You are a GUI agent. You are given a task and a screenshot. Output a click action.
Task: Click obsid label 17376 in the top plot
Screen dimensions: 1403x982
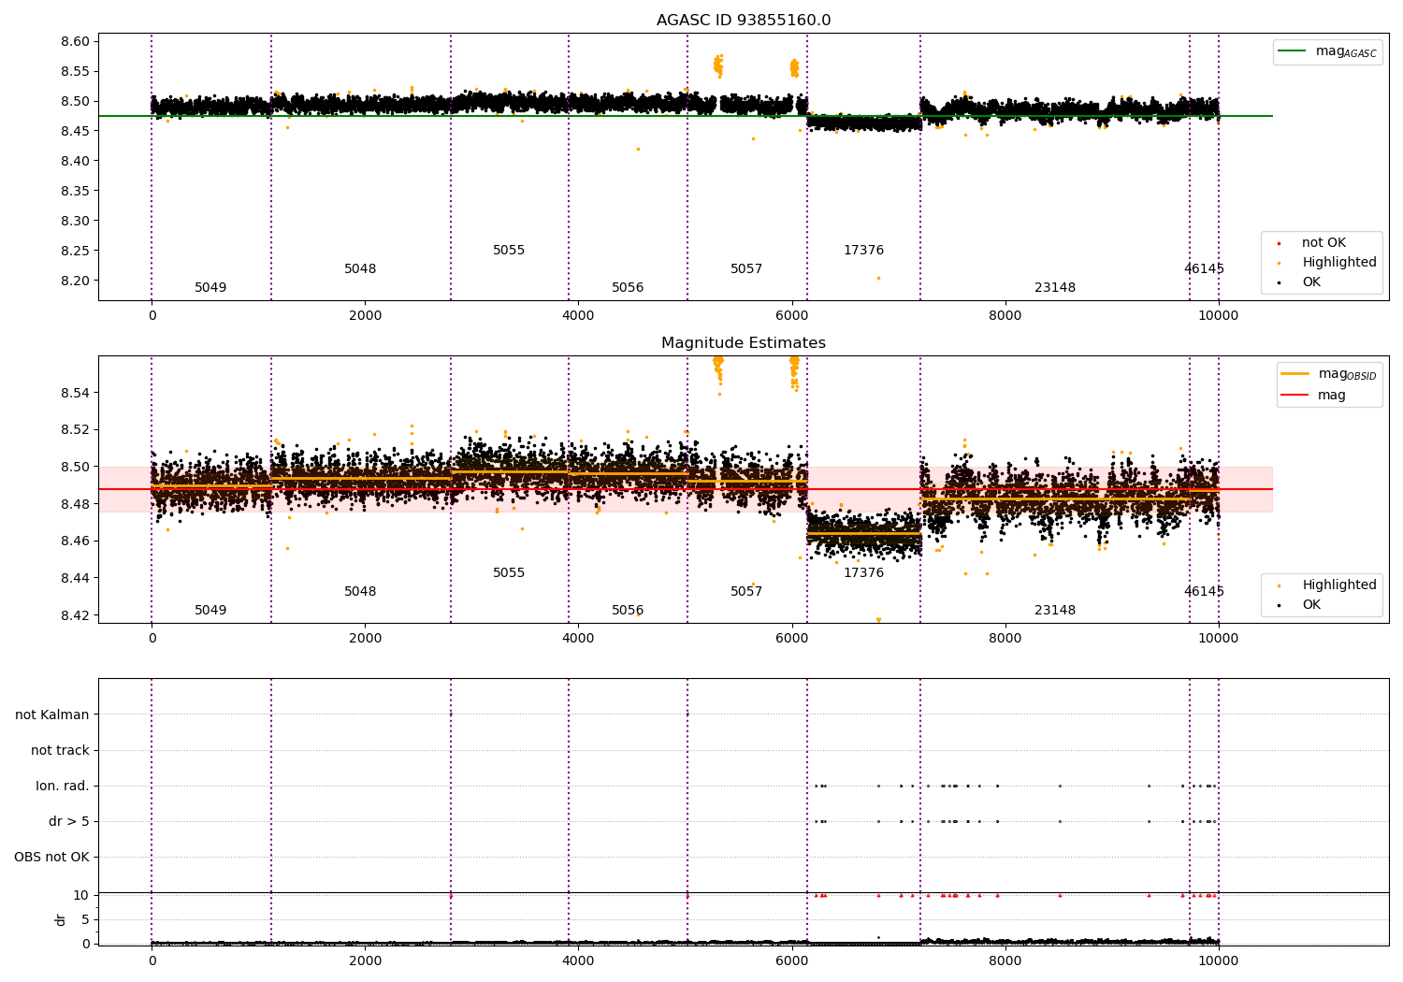pos(863,251)
